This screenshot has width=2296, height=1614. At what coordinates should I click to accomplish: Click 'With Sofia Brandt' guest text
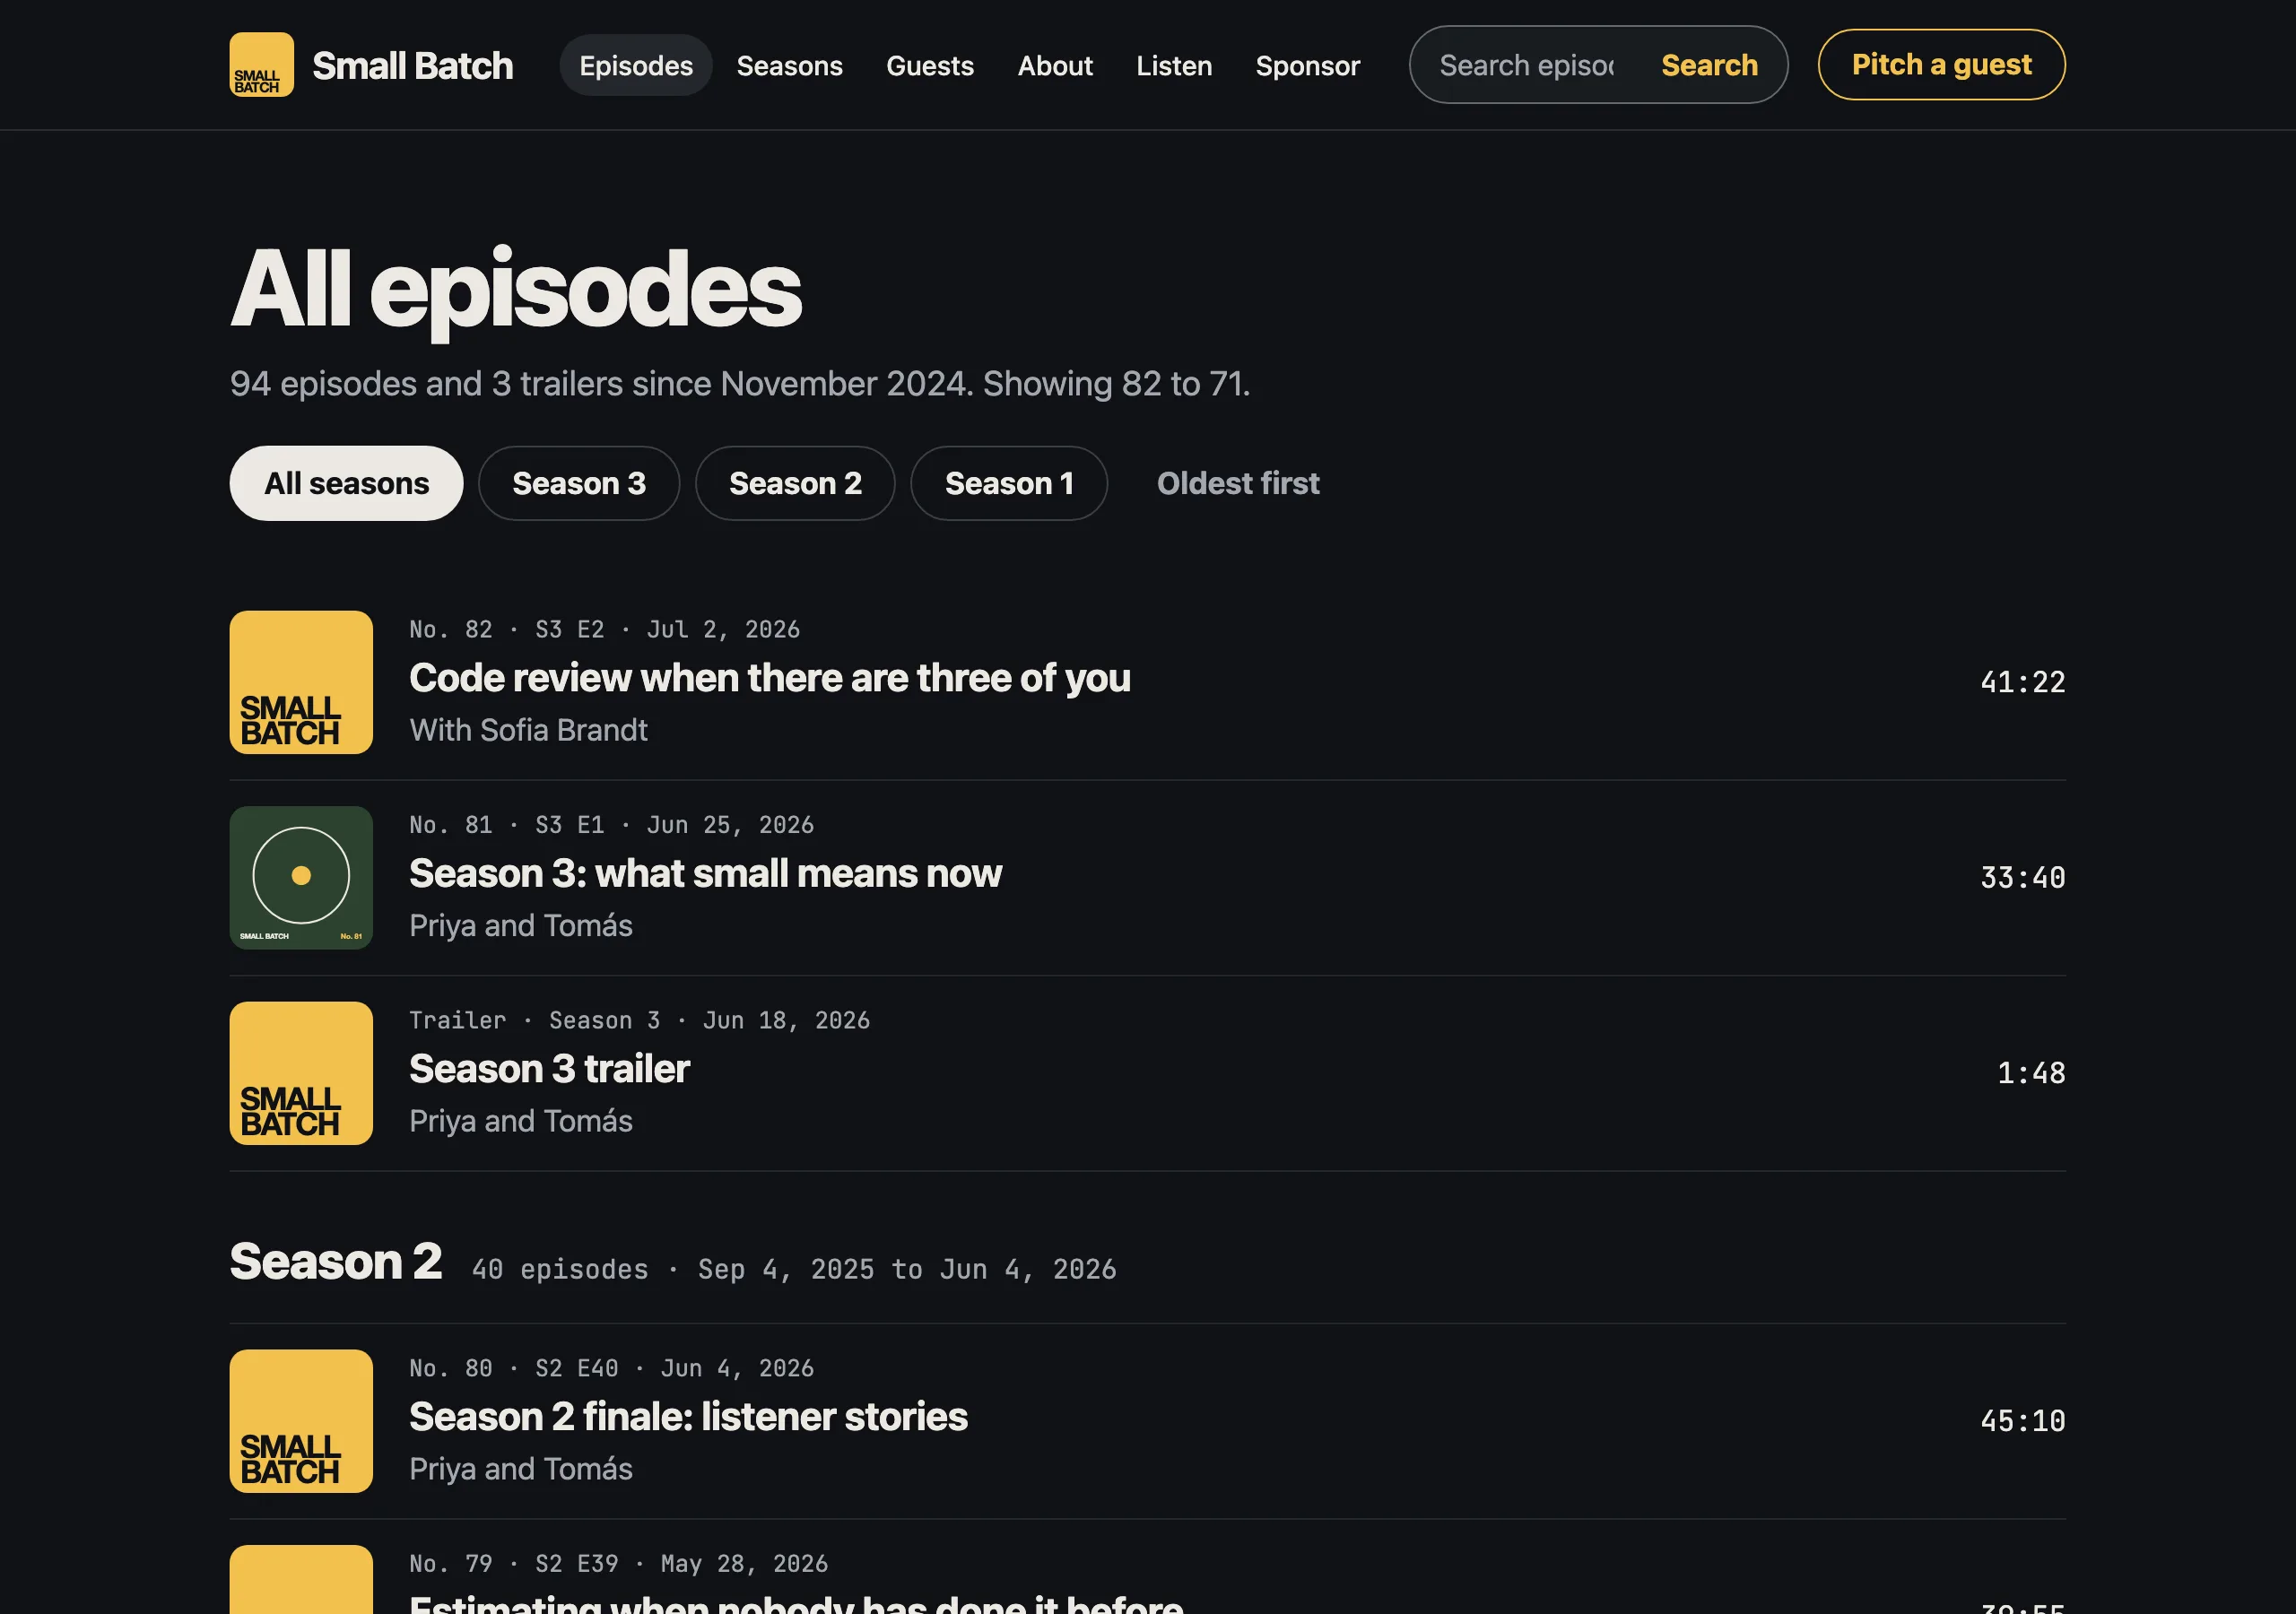click(528, 730)
